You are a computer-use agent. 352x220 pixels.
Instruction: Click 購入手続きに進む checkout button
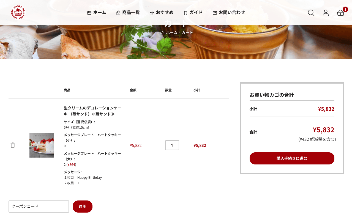pos(292,158)
